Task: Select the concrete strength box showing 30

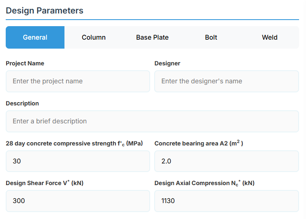Action: 78,161
